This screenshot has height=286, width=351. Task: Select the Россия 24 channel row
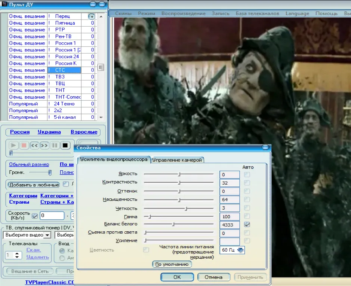click(52, 57)
